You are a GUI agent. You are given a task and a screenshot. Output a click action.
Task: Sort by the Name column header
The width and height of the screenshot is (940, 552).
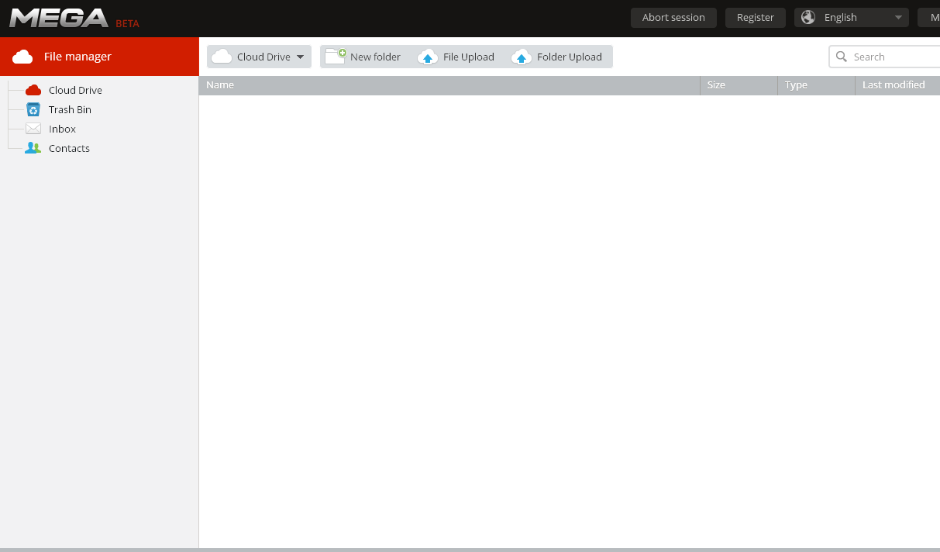[x=449, y=85]
